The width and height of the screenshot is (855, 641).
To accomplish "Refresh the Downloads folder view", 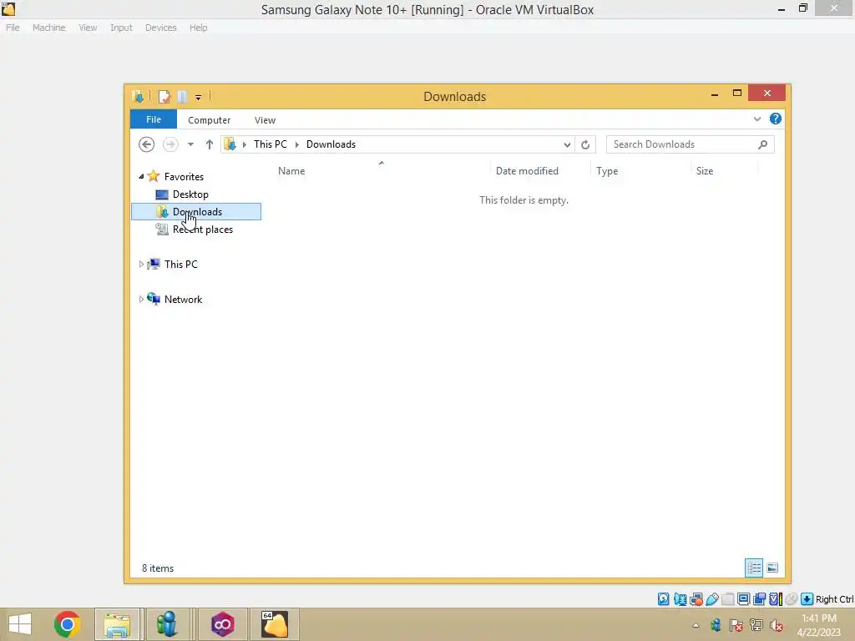I will pyautogui.click(x=585, y=144).
